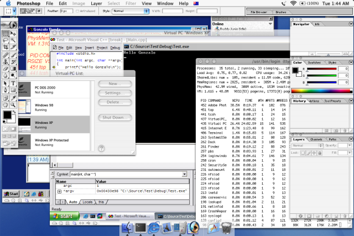The width and height of the screenshot is (354, 236).
Task: Open the Layers blending mode dropdown
Action: (307, 145)
